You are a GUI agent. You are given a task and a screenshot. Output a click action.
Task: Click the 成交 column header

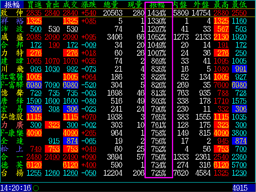point(71,4)
